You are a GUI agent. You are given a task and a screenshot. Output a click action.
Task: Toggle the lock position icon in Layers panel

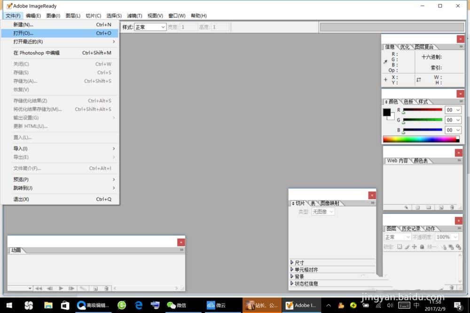[x=414, y=247]
